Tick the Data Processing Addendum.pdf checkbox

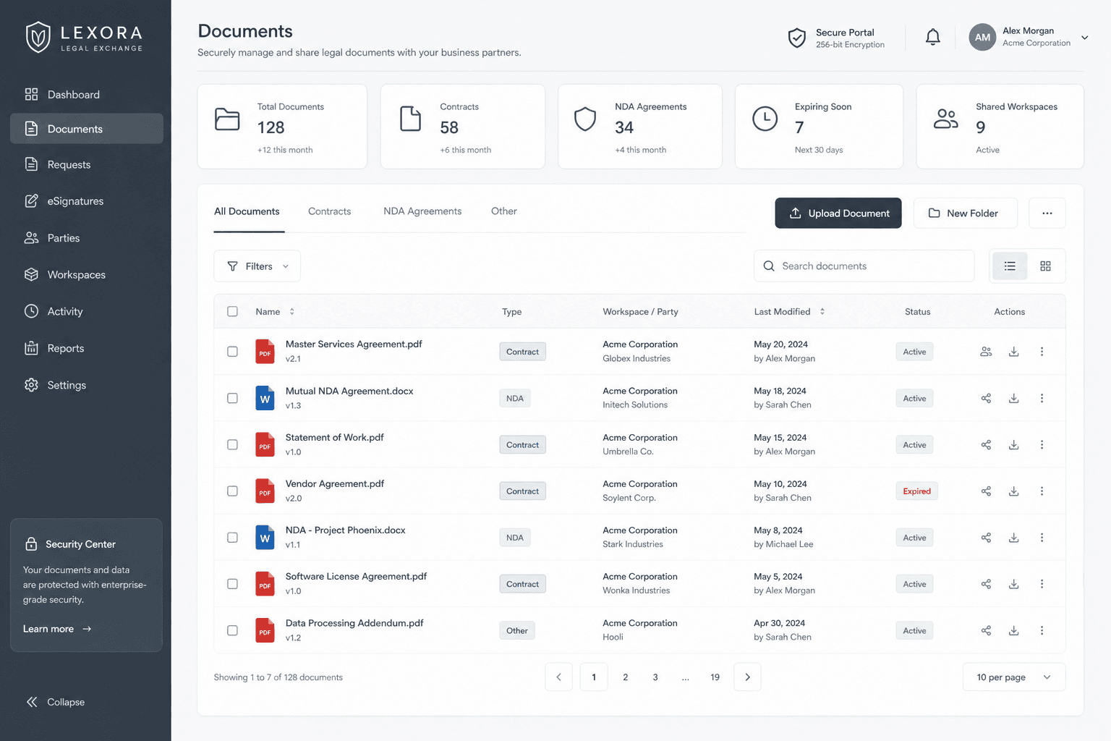(232, 630)
